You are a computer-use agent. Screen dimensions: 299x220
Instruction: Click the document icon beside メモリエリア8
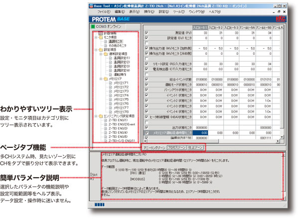tap(111, 112)
